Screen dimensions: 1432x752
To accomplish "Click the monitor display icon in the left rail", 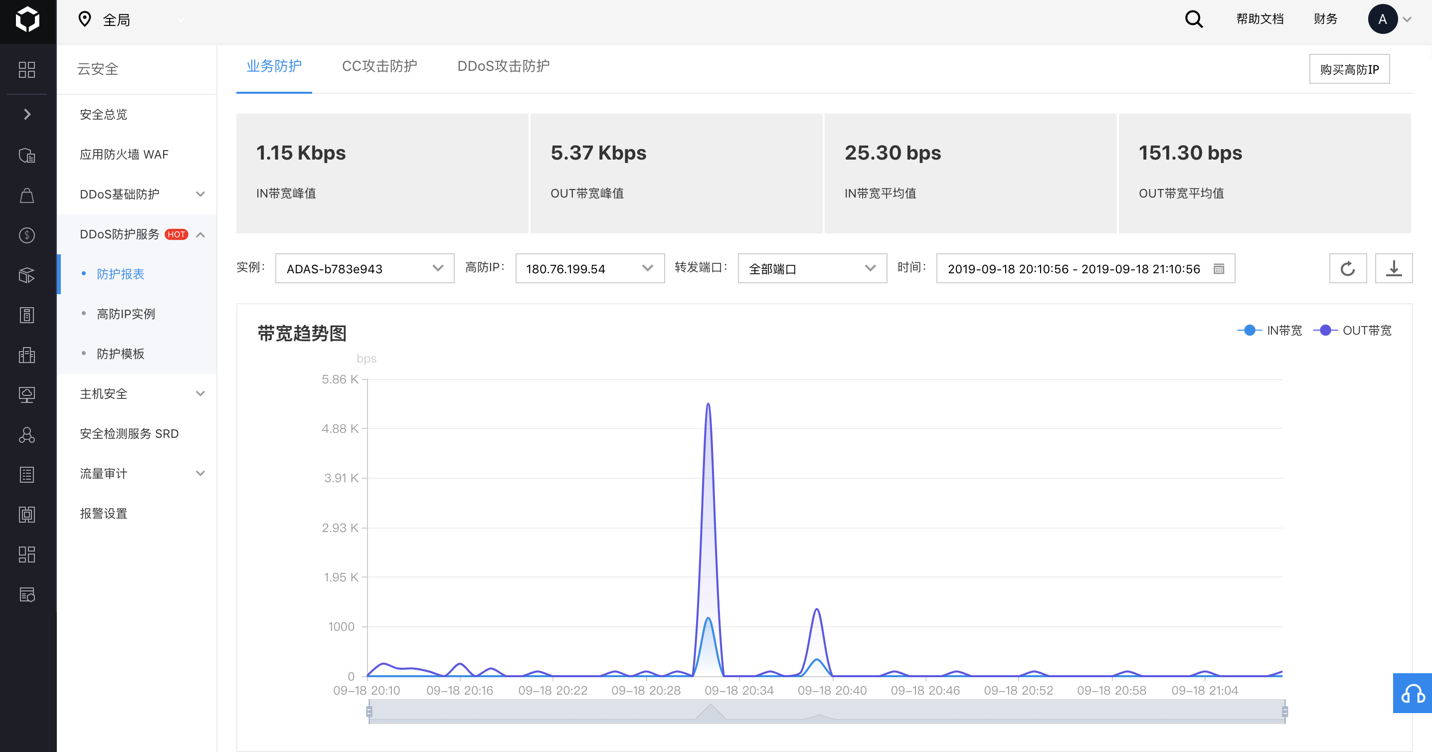I will point(27,395).
